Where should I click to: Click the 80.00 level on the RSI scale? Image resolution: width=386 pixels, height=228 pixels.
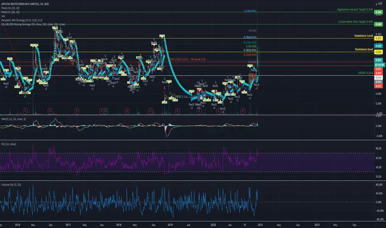[379, 149]
